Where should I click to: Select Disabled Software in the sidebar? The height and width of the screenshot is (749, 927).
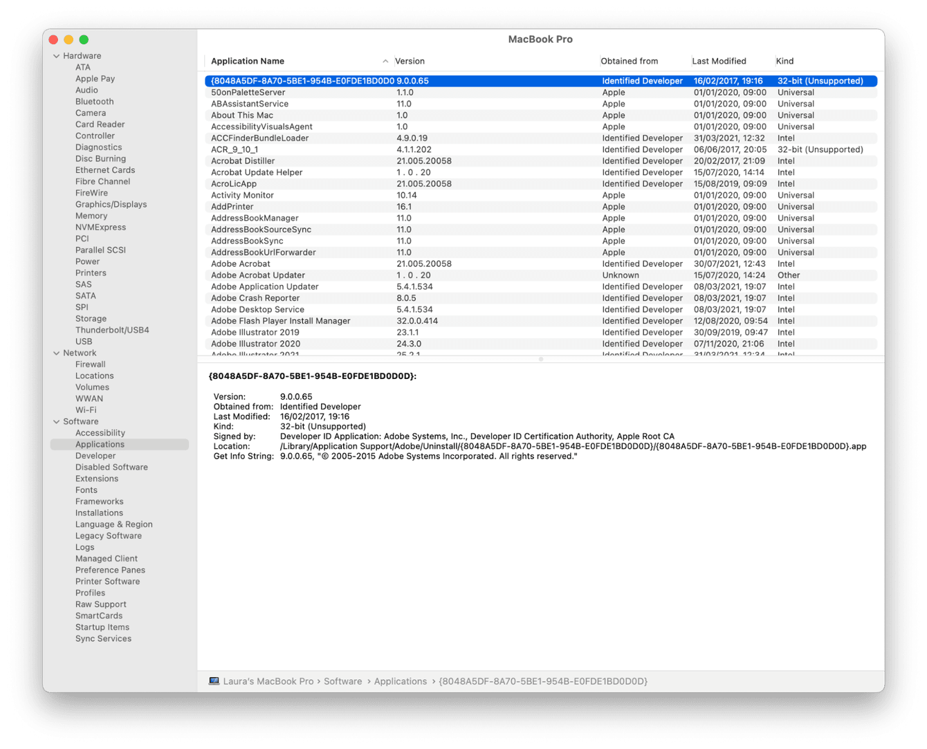coord(111,468)
